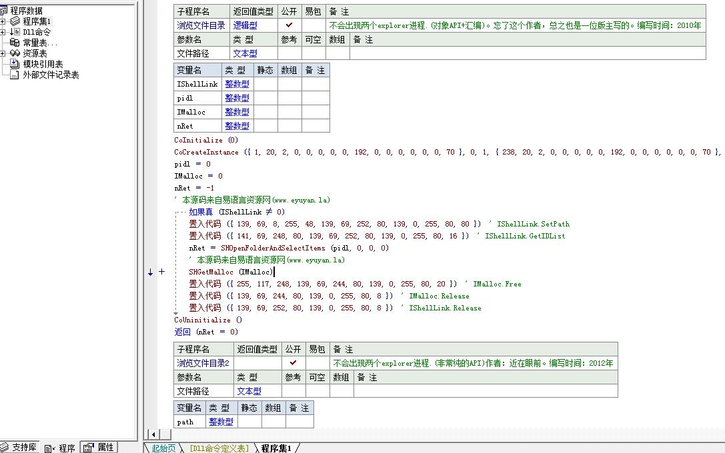Click the 属性 panel tab icon

pos(89,448)
